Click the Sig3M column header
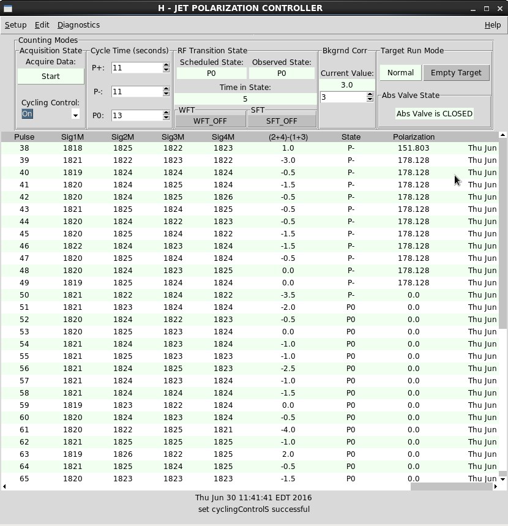The width and height of the screenshot is (508, 526). (173, 137)
